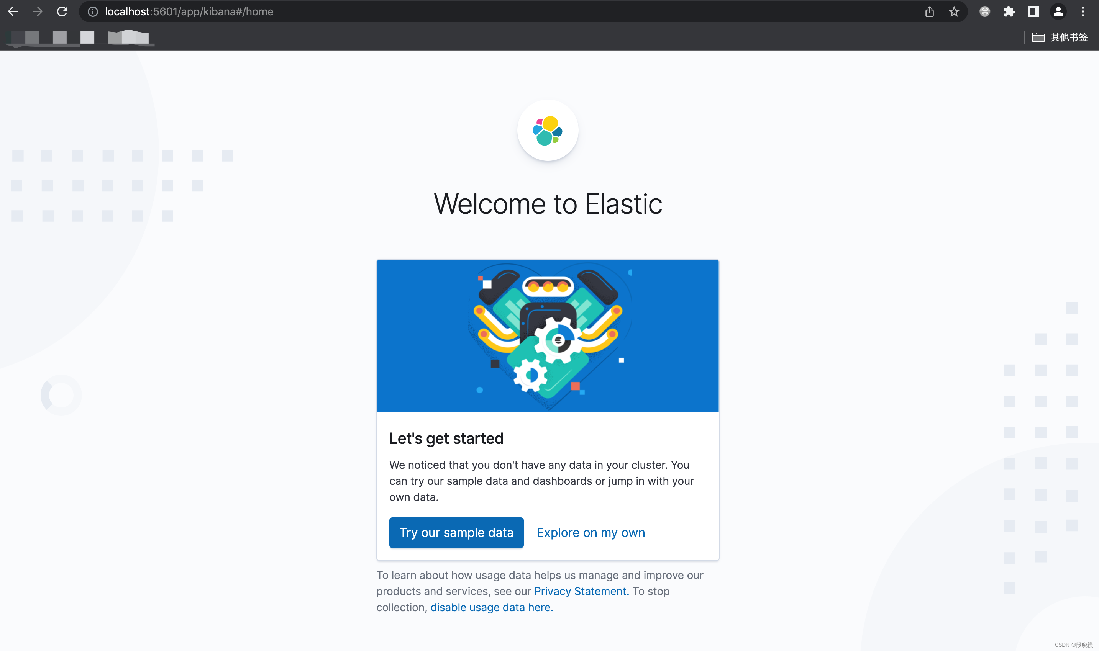The height and width of the screenshot is (651, 1099).
Task: Toggle the browser side panel icon
Action: (x=1034, y=12)
